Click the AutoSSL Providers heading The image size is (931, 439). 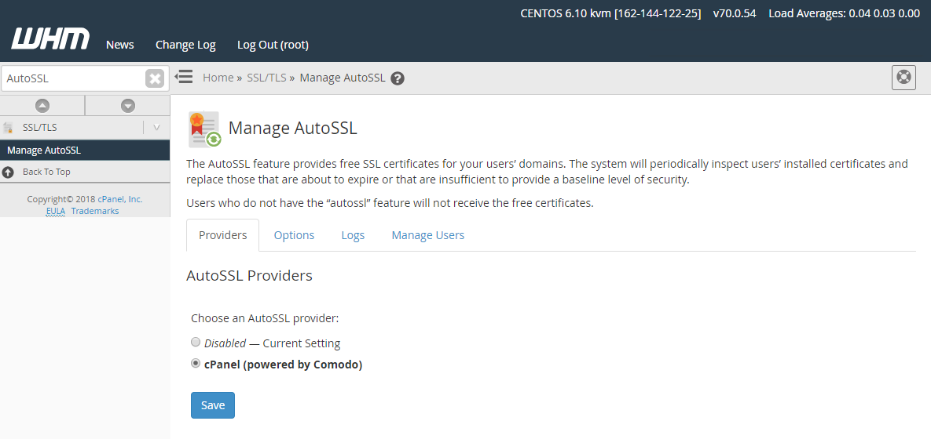tap(249, 275)
